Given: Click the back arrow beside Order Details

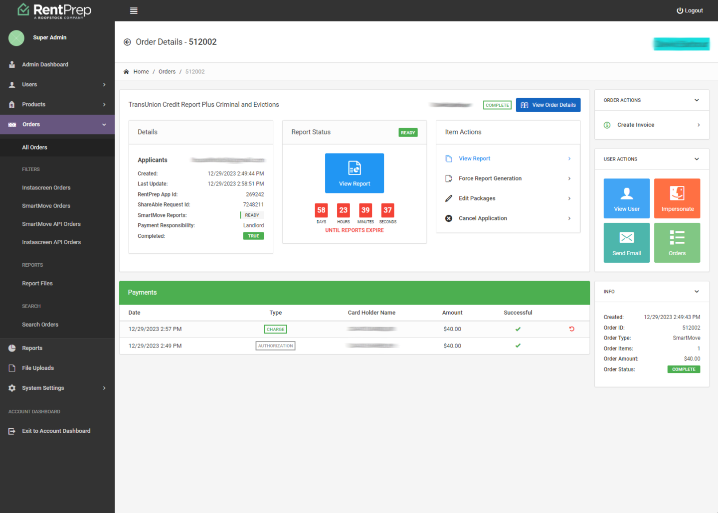Looking at the screenshot, I should (x=127, y=42).
